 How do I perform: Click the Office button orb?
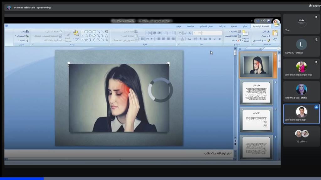pos(276,22)
